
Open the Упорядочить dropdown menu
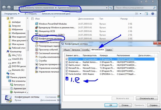tap(12, 14)
